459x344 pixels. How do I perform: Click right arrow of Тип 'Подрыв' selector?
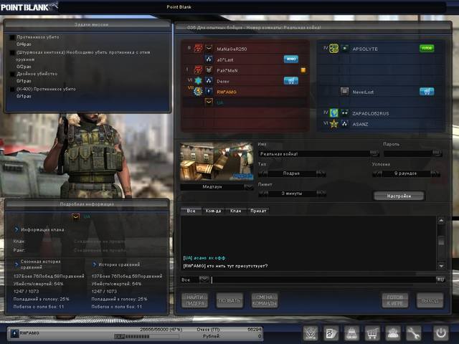(x=321, y=173)
